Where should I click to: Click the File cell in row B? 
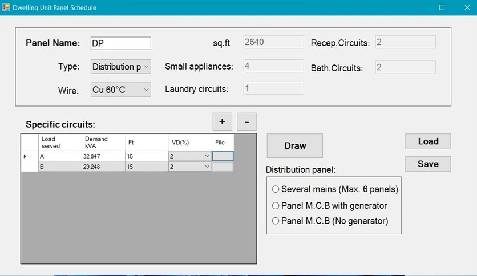click(x=223, y=167)
